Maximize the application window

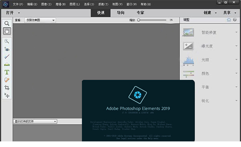[x=225, y=2]
